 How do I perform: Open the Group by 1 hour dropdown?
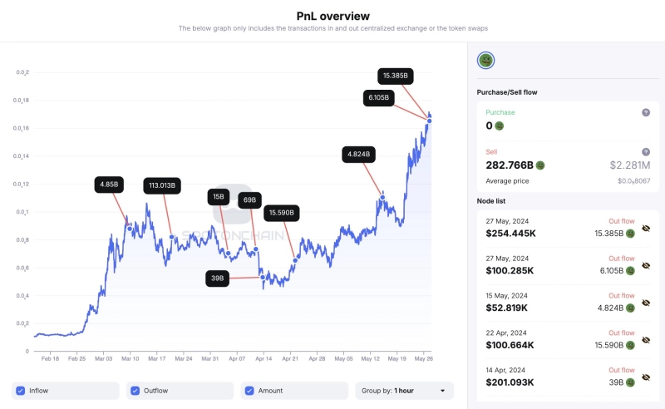tap(404, 391)
